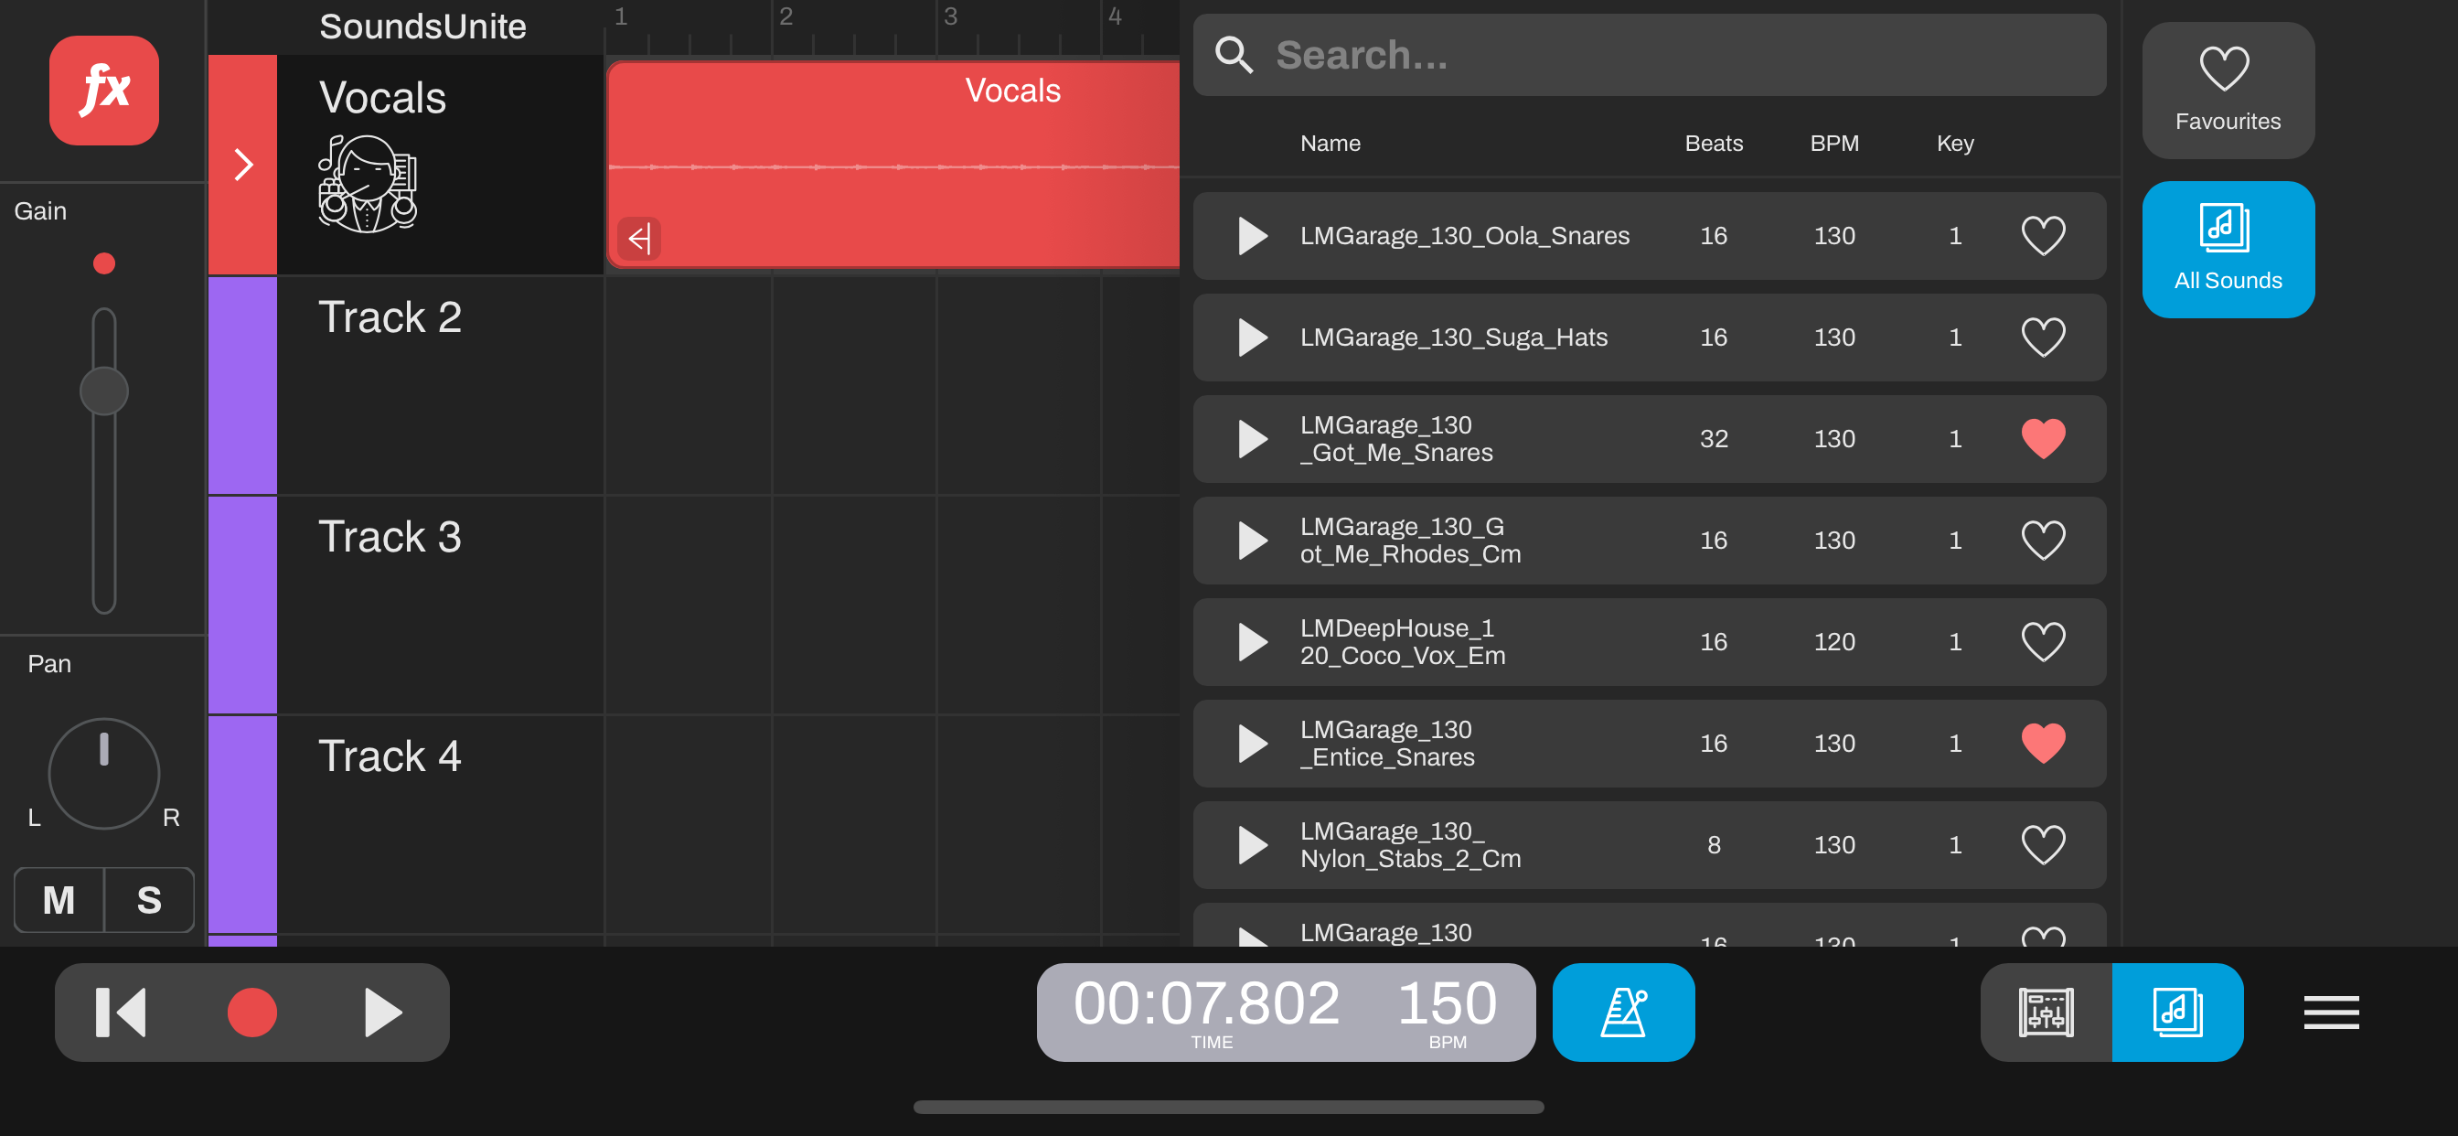
Task: Click the Search sounds field
Action: click(x=1649, y=56)
